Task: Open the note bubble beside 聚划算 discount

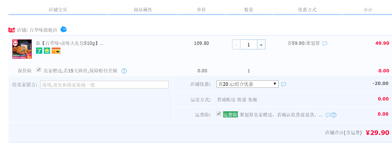Action: [325, 44]
